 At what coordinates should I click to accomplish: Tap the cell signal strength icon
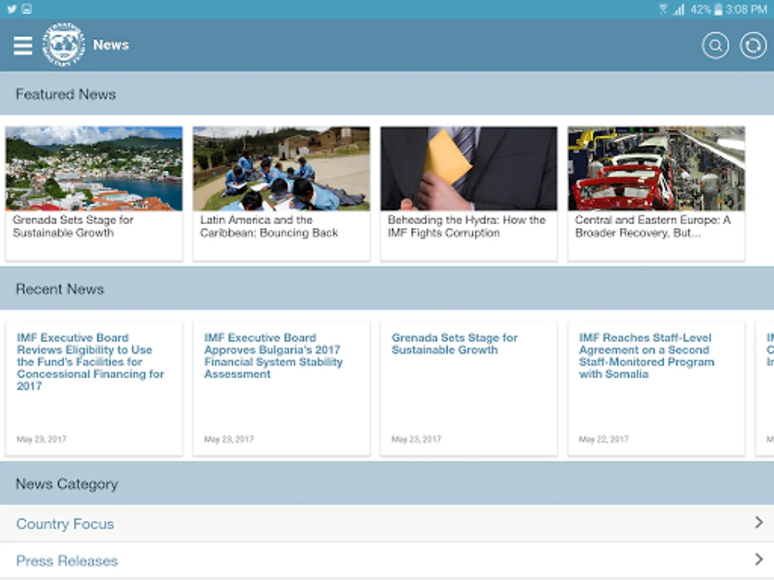679,9
